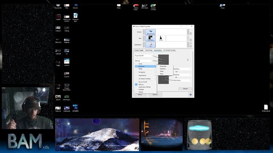This screenshot has width=273, height=153.
Task: Open the Zoom shortcut at top right
Action: (x=223, y=6)
